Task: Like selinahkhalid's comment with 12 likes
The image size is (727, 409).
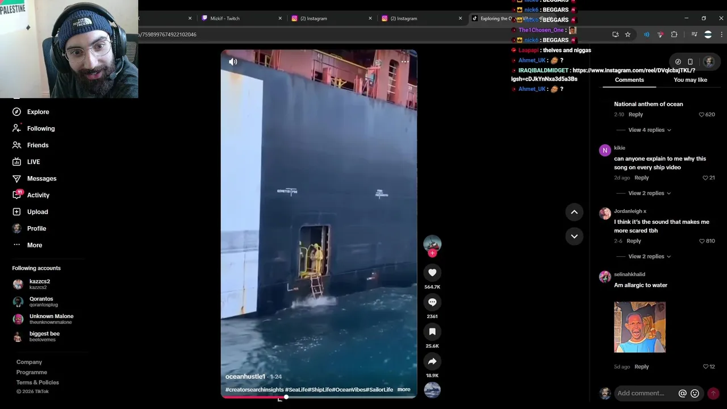Action: (705, 367)
